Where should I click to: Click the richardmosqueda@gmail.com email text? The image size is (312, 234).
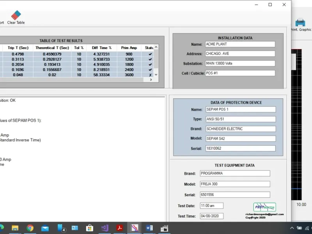click(x=265, y=214)
